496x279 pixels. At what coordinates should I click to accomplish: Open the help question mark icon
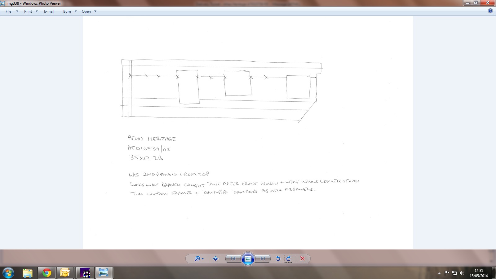tap(490, 11)
